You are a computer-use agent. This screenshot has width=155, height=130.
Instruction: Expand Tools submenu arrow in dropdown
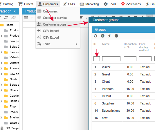coord(76,44)
